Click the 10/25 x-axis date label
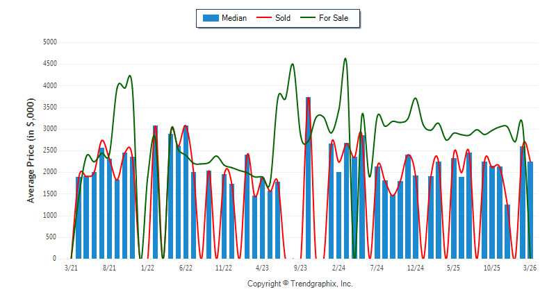The width and height of the screenshot is (556, 301). tap(491, 267)
